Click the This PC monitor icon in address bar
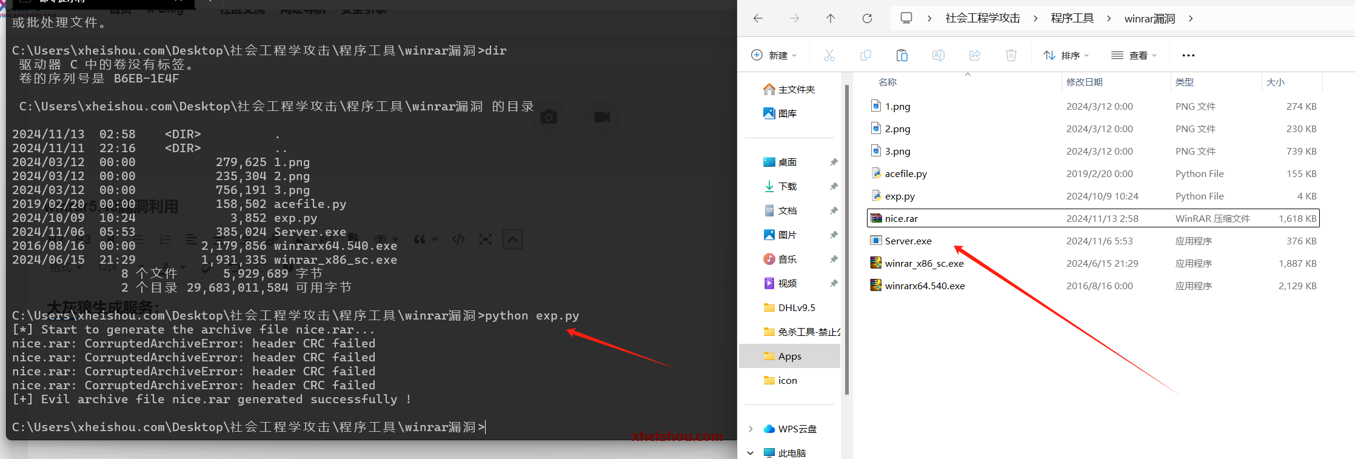 [x=906, y=18]
